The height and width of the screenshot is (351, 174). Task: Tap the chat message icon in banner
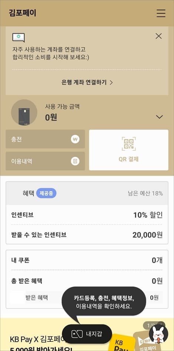click(x=19, y=38)
